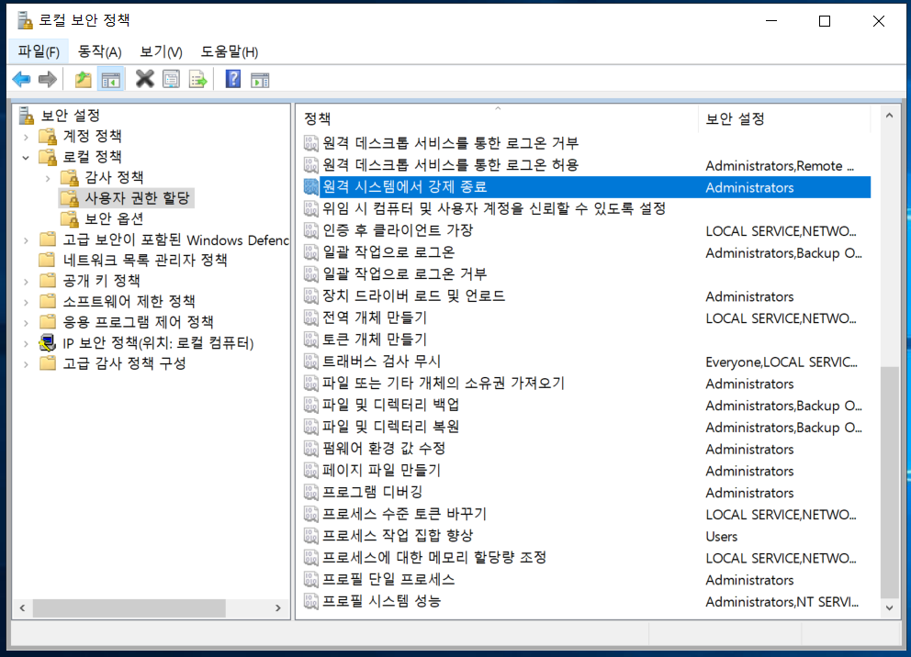Click the tree pane scroll left arrow

click(22, 607)
